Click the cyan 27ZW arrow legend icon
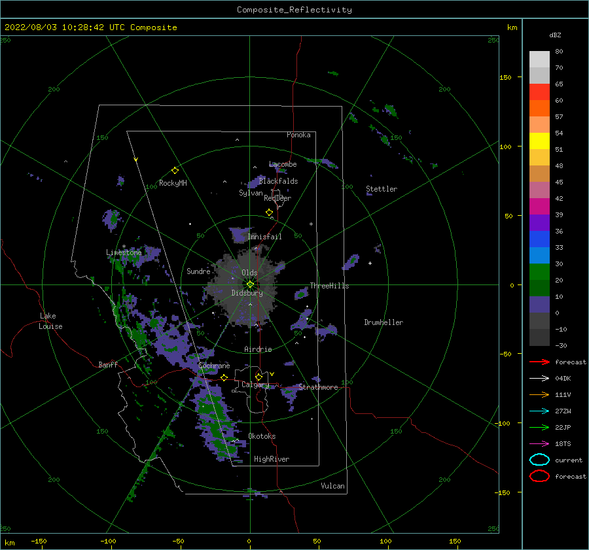 539,411
